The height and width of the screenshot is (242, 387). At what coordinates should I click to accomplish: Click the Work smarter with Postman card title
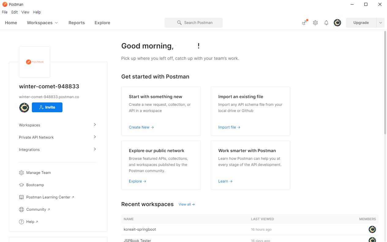pyautogui.click(x=247, y=151)
